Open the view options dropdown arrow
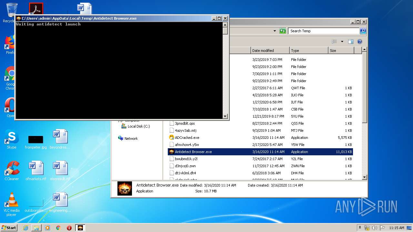 [x=342, y=42]
